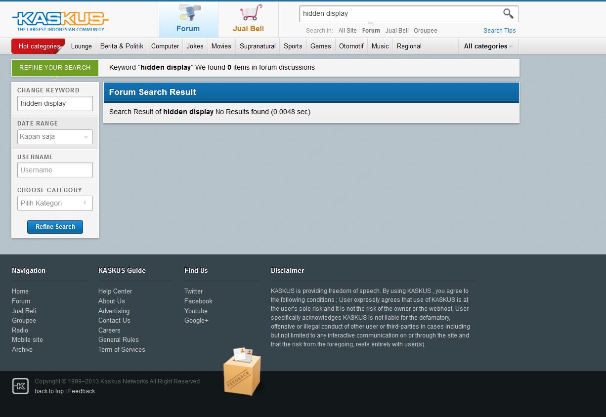Click the Disclaimer heading
606x417 pixels.
[288, 270]
